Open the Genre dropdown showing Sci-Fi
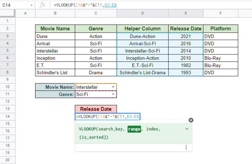Image resolution: width=252 pixels, height=164 pixels. point(113,94)
